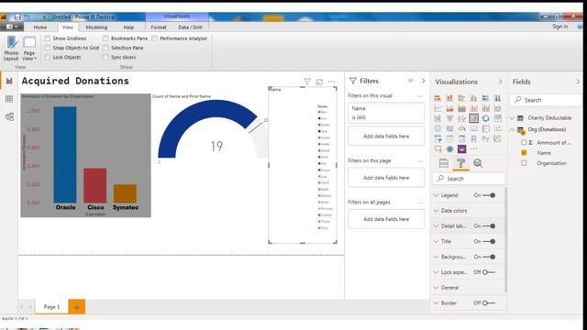
Task: Enable Snap Objects to Grid
Action: tap(47, 48)
